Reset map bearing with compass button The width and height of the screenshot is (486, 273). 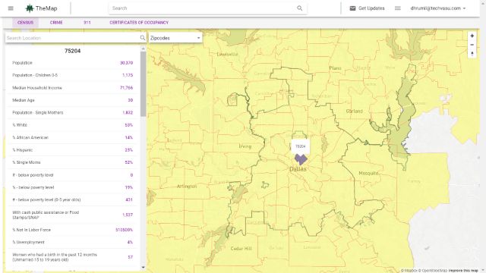coord(472,54)
